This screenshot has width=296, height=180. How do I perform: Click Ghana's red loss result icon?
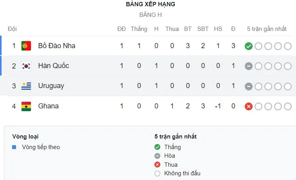pyautogui.click(x=248, y=106)
